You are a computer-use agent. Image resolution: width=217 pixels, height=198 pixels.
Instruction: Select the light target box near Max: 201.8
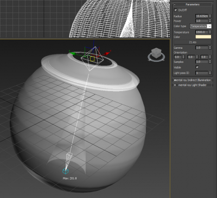tap(65, 171)
